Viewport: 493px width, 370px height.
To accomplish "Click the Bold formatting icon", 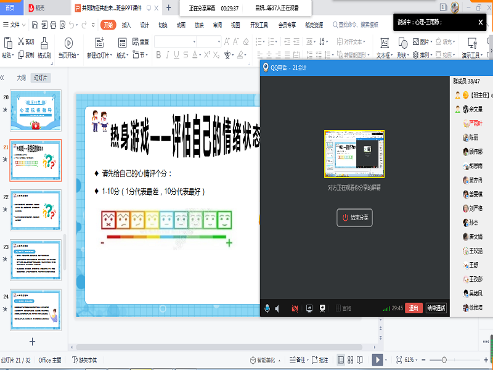I will 158,55.
